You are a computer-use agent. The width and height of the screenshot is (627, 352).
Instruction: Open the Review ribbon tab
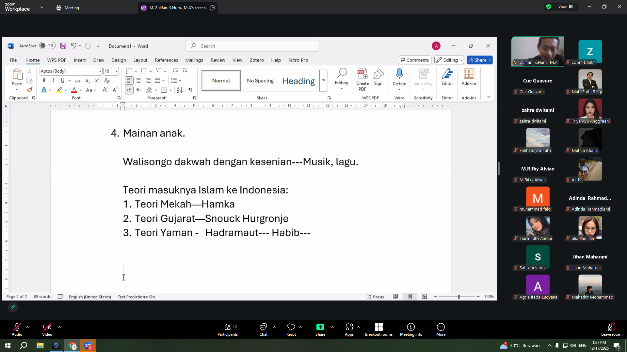218,60
